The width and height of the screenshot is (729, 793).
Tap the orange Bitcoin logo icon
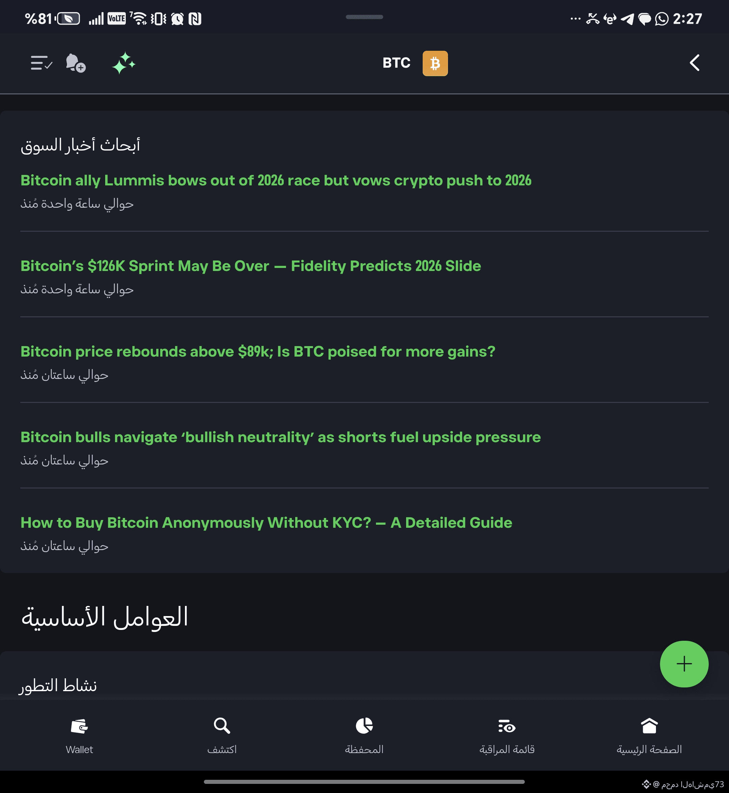pos(435,63)
